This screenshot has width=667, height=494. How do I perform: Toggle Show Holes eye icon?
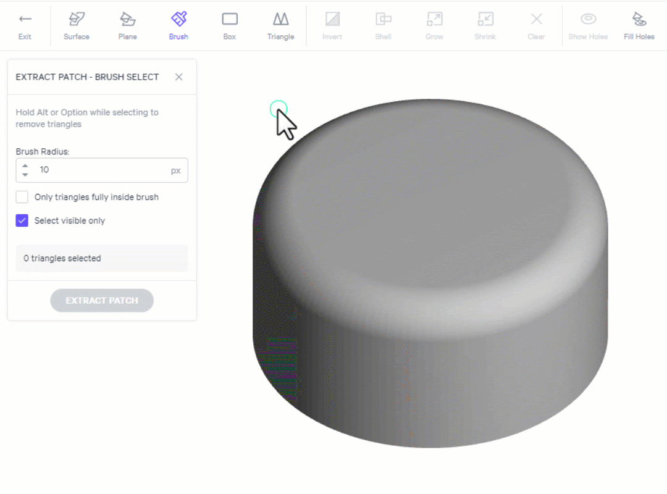[588, 20]
